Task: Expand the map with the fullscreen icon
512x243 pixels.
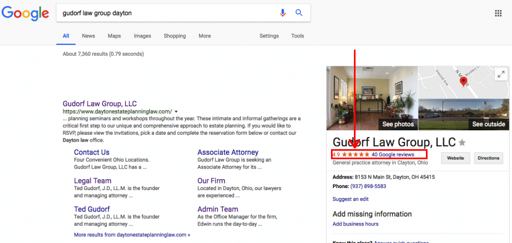Action: [500, 74]
